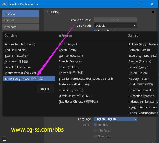This screenshot has width=159, height=143.
Task: Open the Viewport preferences tab
Action: [20, 27]
